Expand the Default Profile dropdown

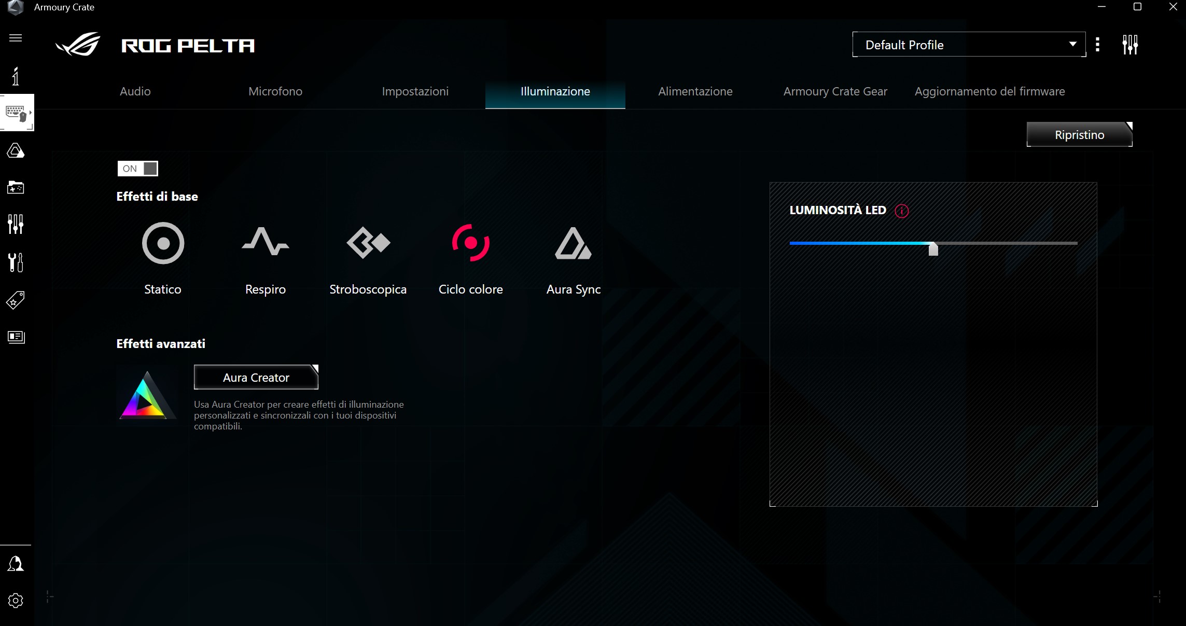(969, 45)
